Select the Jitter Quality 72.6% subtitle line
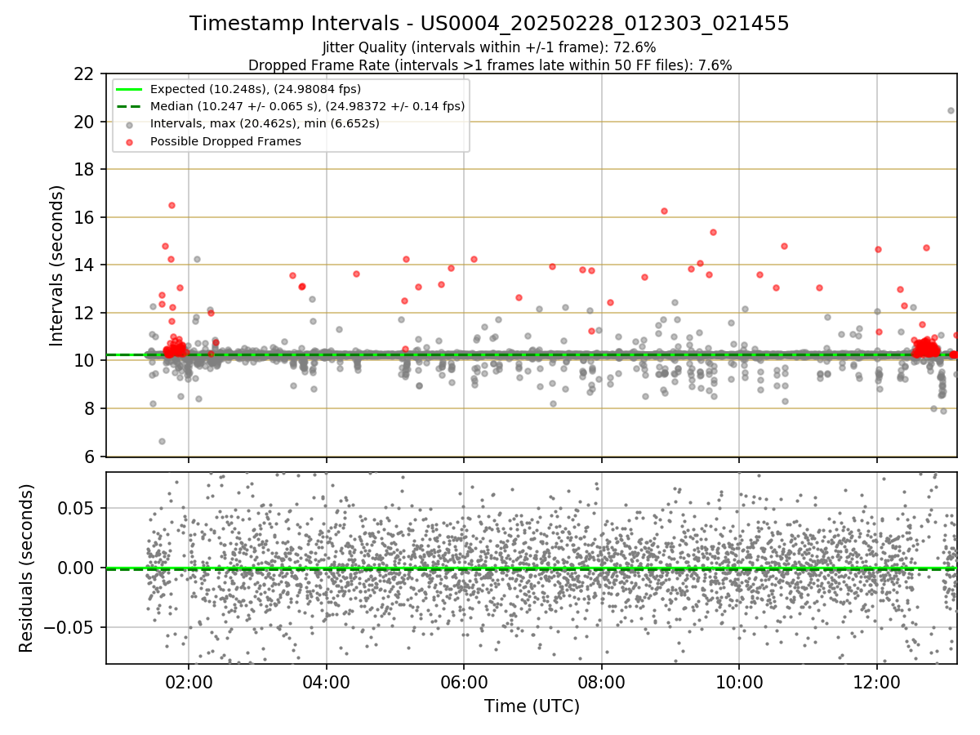Viewport: 980px width, 735px height. 489,47
